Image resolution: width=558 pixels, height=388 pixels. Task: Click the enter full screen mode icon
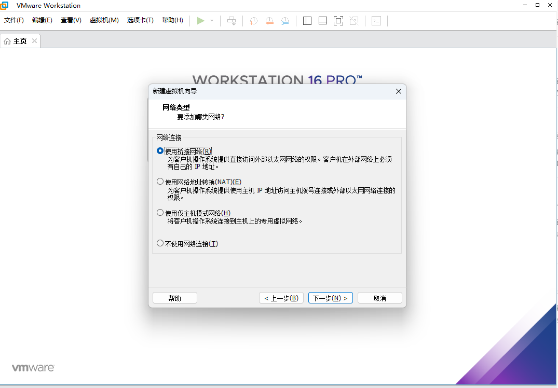pyautogui.click(x=338, y=21)
